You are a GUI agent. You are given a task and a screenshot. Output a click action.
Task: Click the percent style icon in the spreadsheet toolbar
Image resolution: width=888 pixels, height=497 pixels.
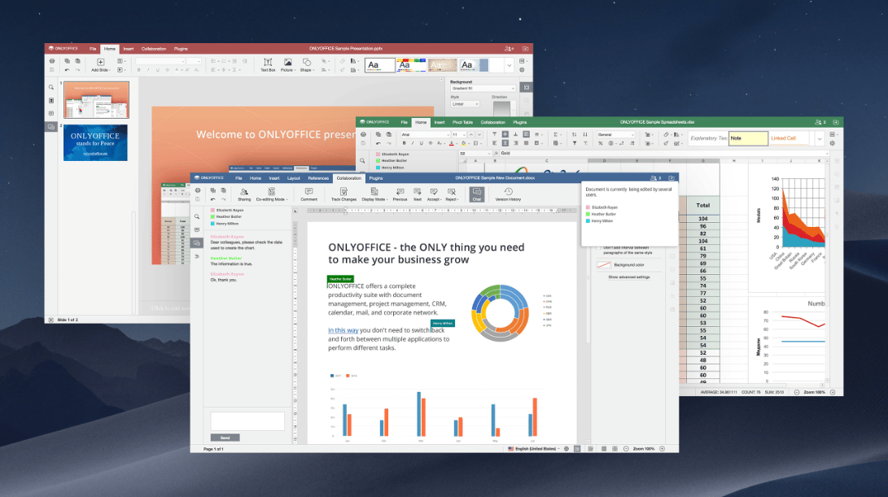[x=601, y=143]
